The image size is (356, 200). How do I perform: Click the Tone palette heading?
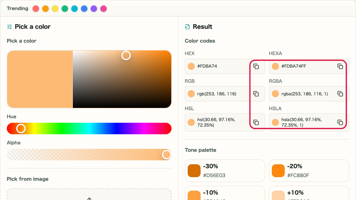201,150
